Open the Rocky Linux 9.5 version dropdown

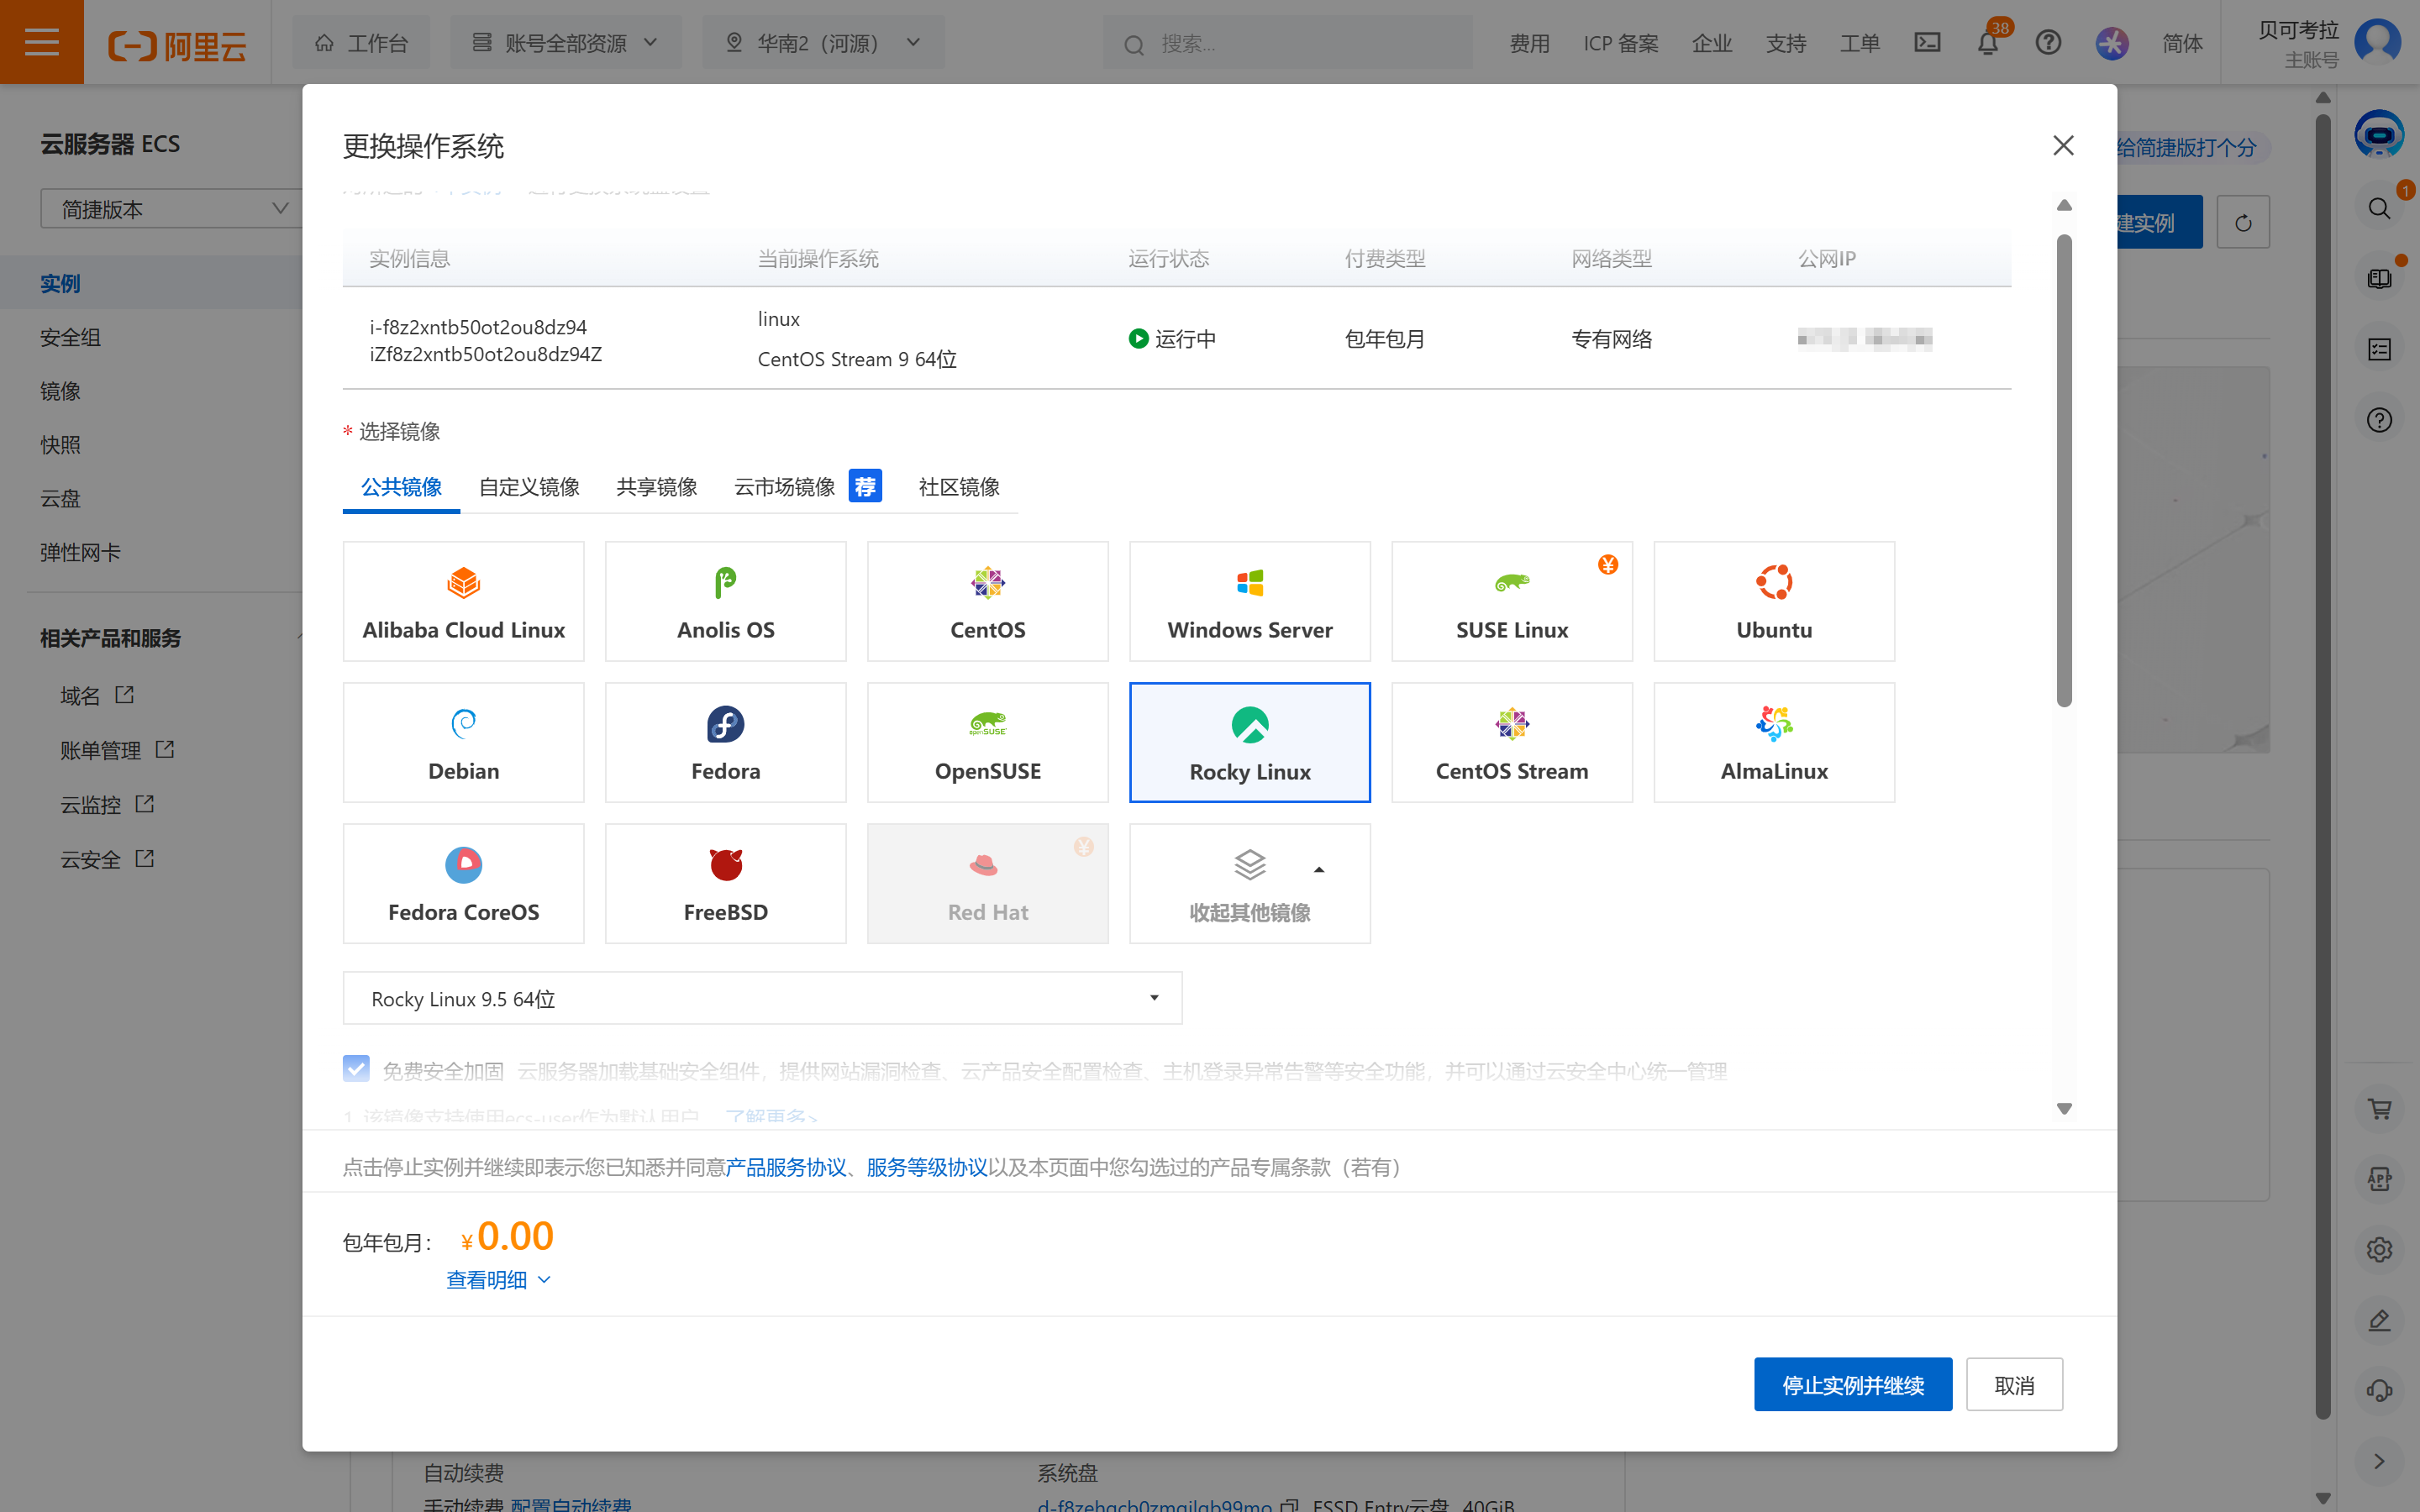click(x=762, y=998)
